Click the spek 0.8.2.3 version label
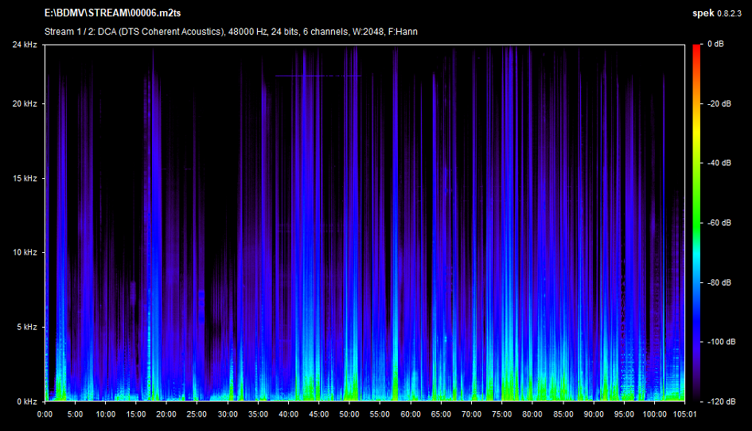Screen dimensions: 752x431 pyautogui.click(x=719, y=14)
